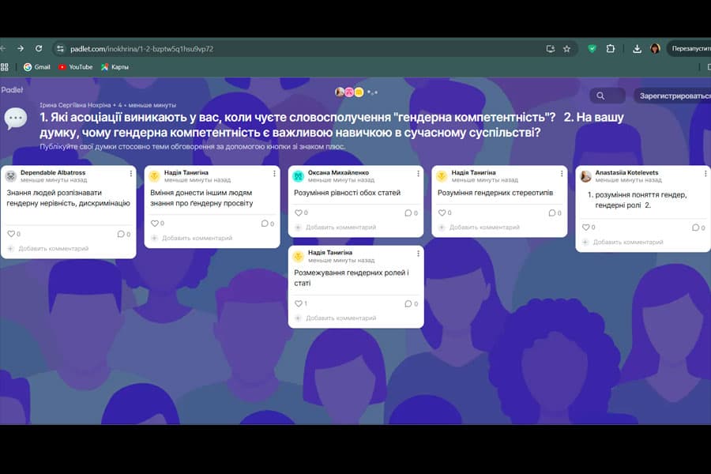
Task: Click the avatar on 'Розуміння гендерних стереотипів' post
Action: coord(442,176)
